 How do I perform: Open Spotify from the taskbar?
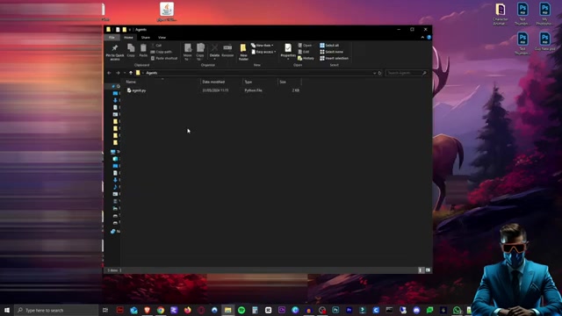pos(241,310)
